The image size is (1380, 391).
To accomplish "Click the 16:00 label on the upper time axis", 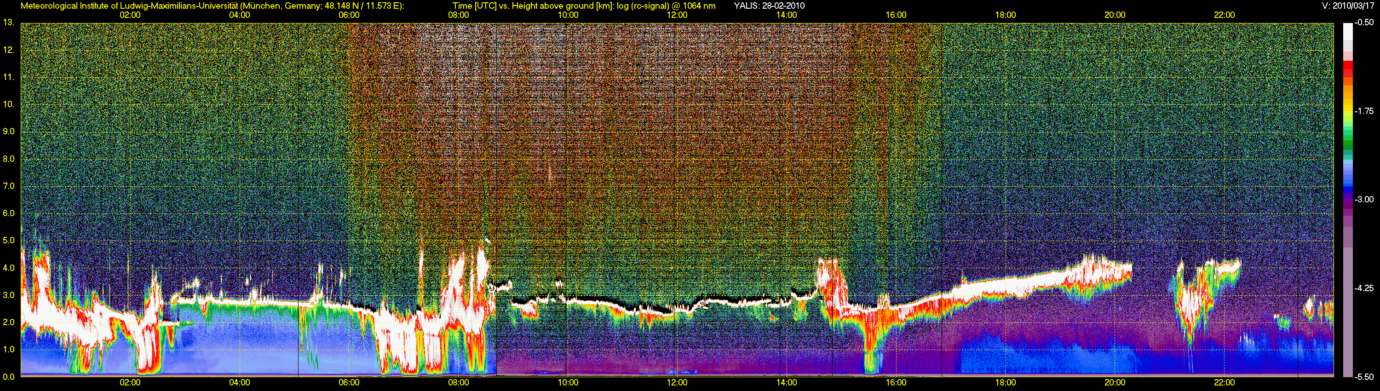I will 896,15.
